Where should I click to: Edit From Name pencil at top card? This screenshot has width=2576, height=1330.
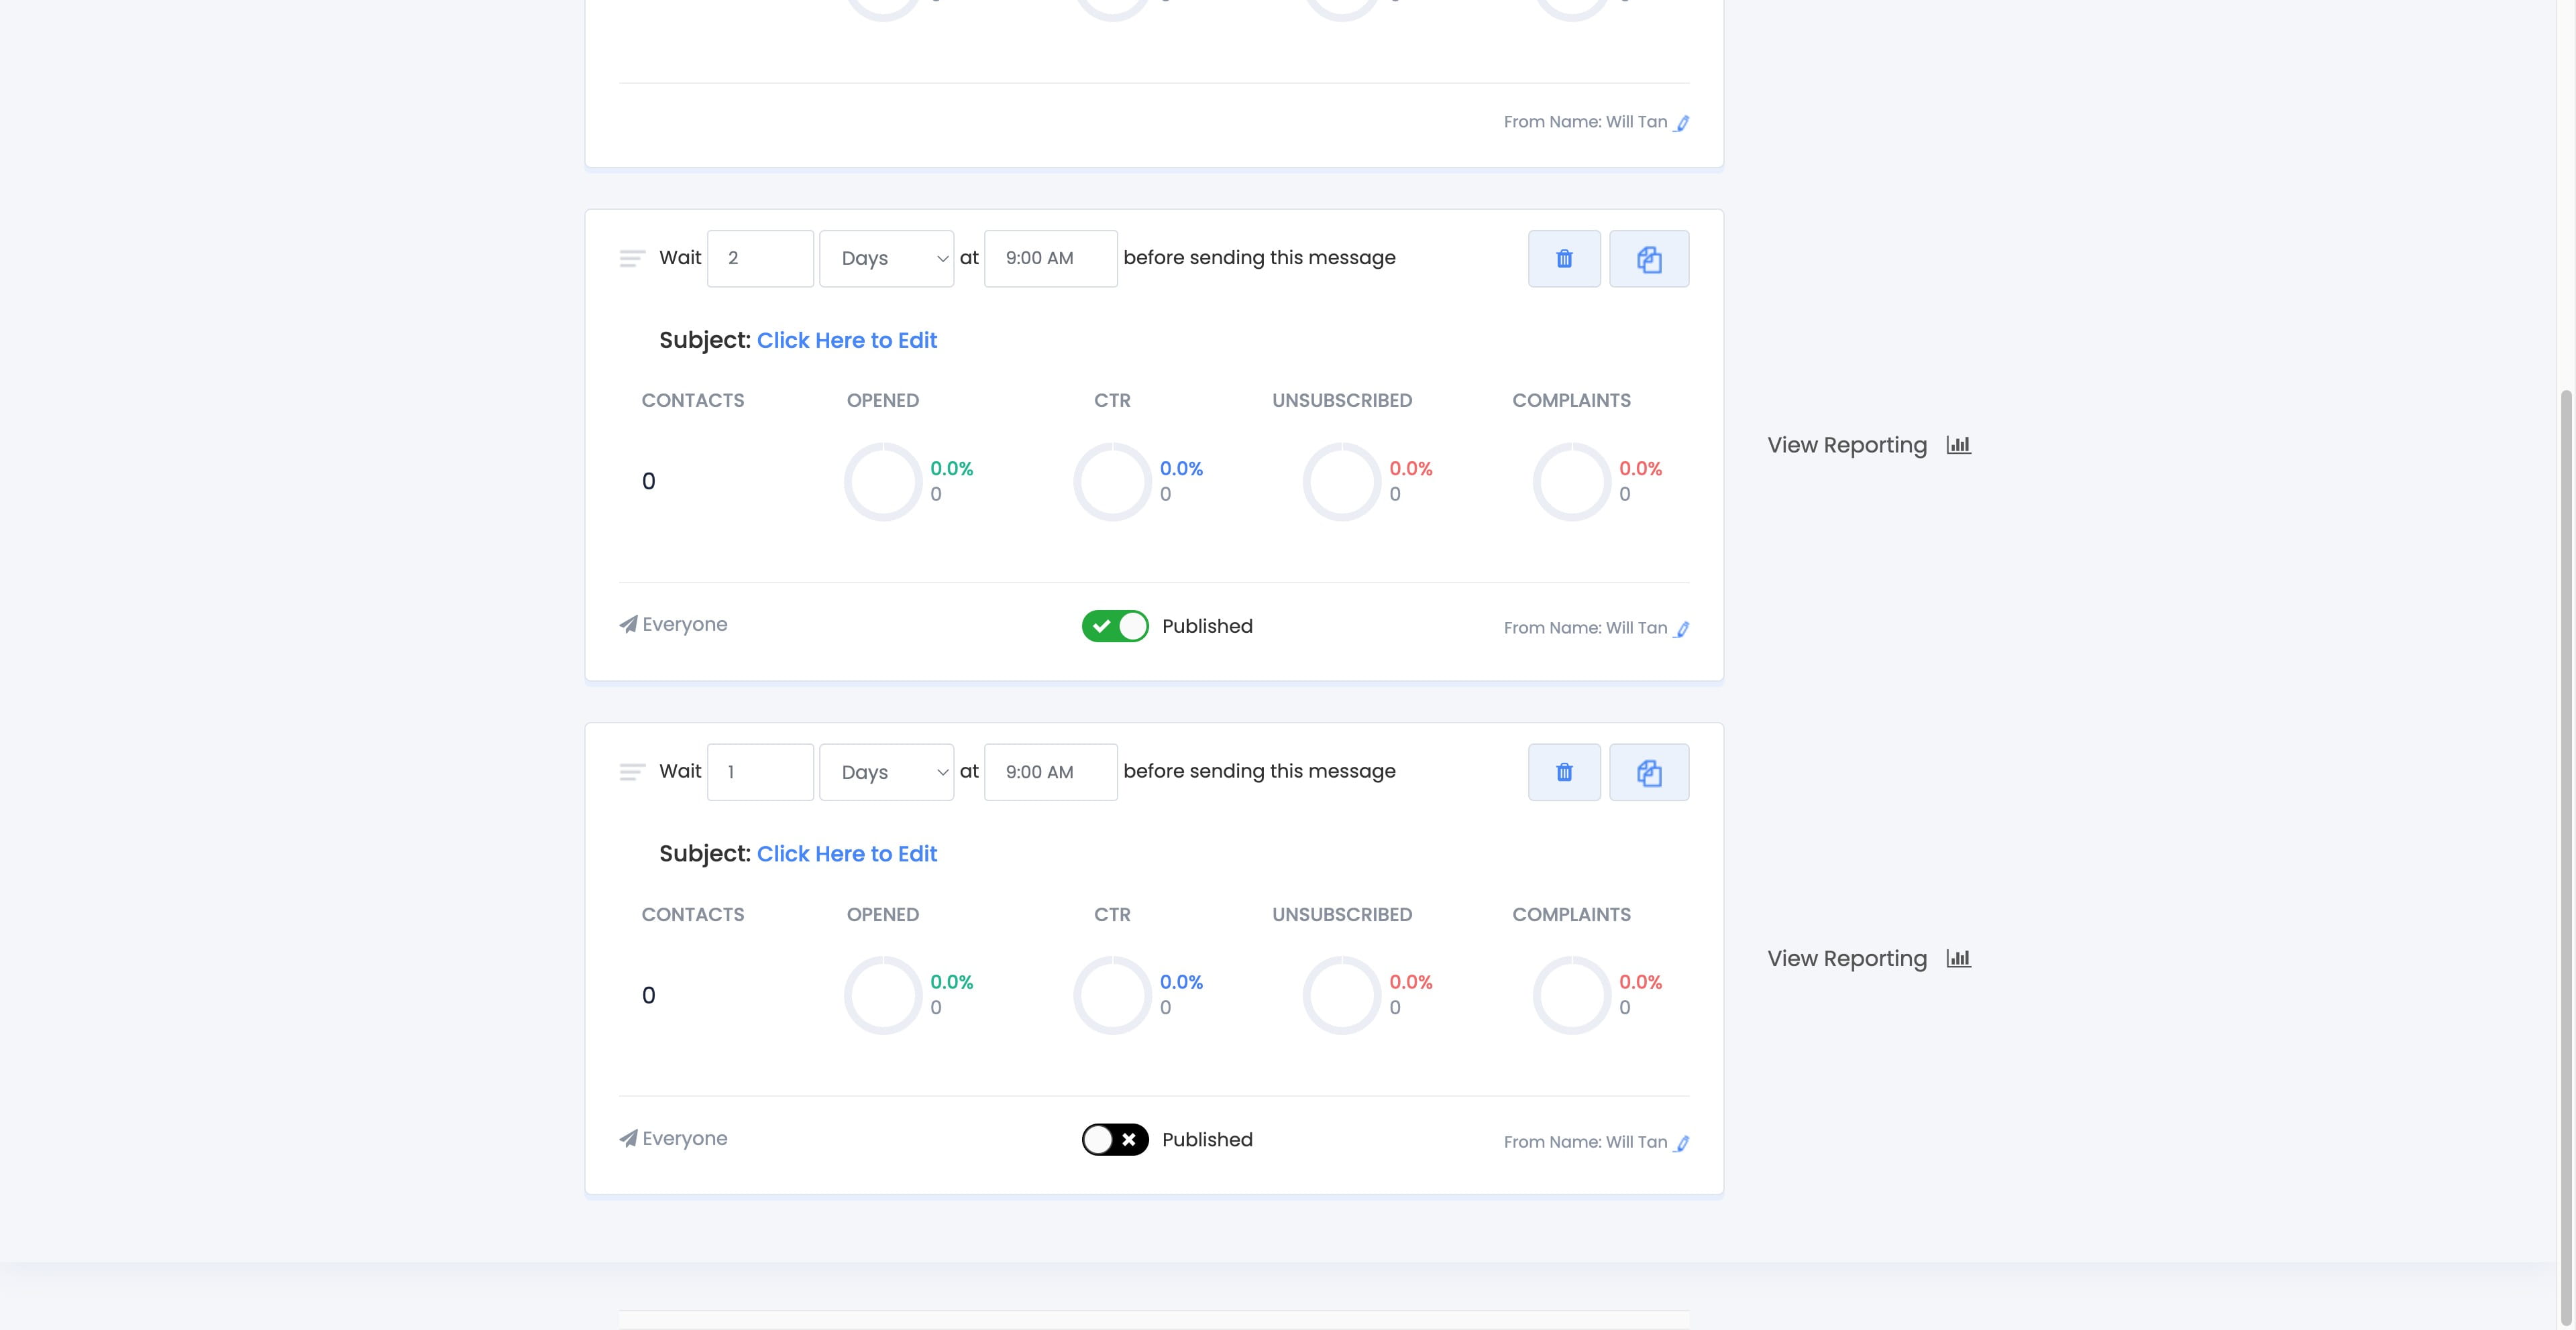point(1682,123)
